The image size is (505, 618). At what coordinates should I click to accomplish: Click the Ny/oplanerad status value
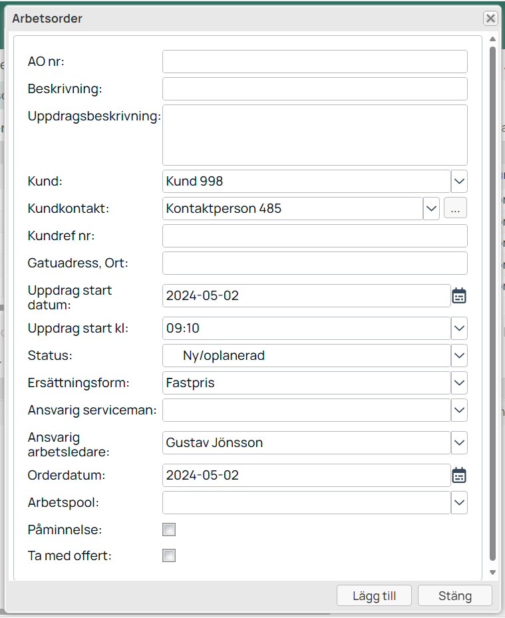(306, 355)
